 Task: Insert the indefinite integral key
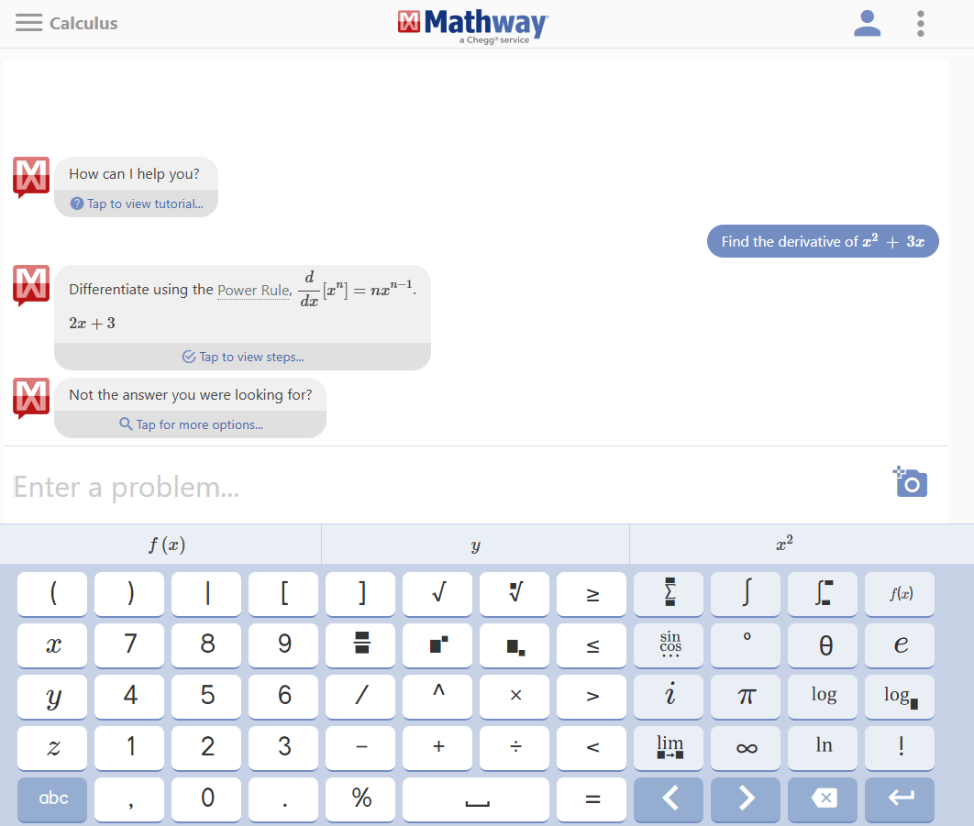point(746,594)
